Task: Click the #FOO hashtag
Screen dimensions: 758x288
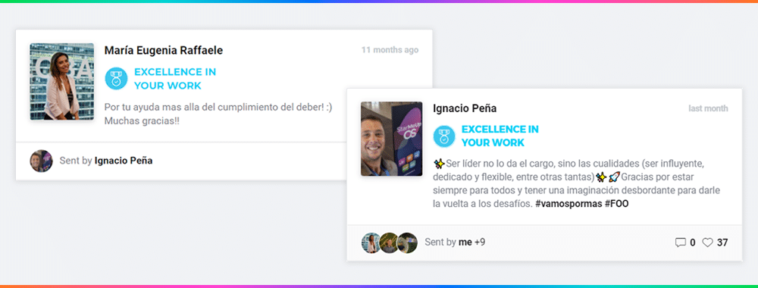Action: click(616, 204)
